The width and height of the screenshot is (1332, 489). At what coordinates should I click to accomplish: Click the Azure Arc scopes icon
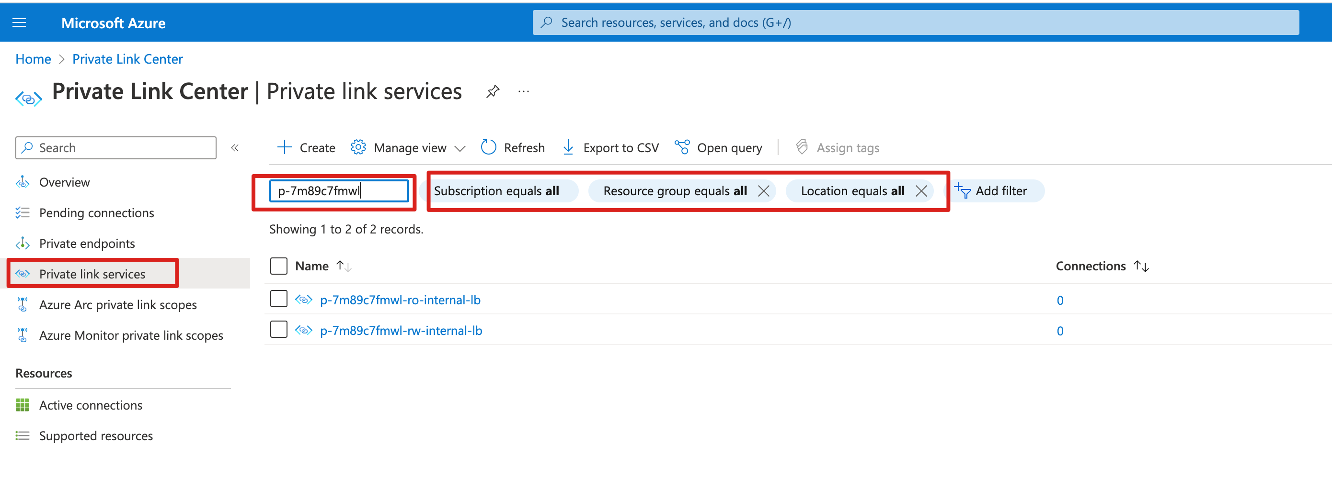click(23, 305)
